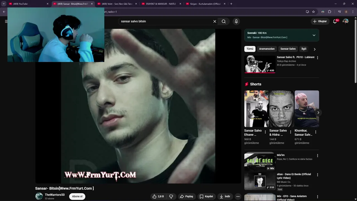Image resolution: width=357 pixels, height=201 pixels.
Task: Open the YouTube hamburger guide menu
Action: click(x=6, y=21)
